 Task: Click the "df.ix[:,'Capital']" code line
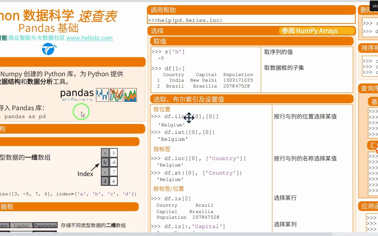coord(188,226)
